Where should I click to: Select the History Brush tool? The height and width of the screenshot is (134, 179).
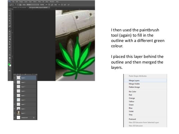click(10, 34)
